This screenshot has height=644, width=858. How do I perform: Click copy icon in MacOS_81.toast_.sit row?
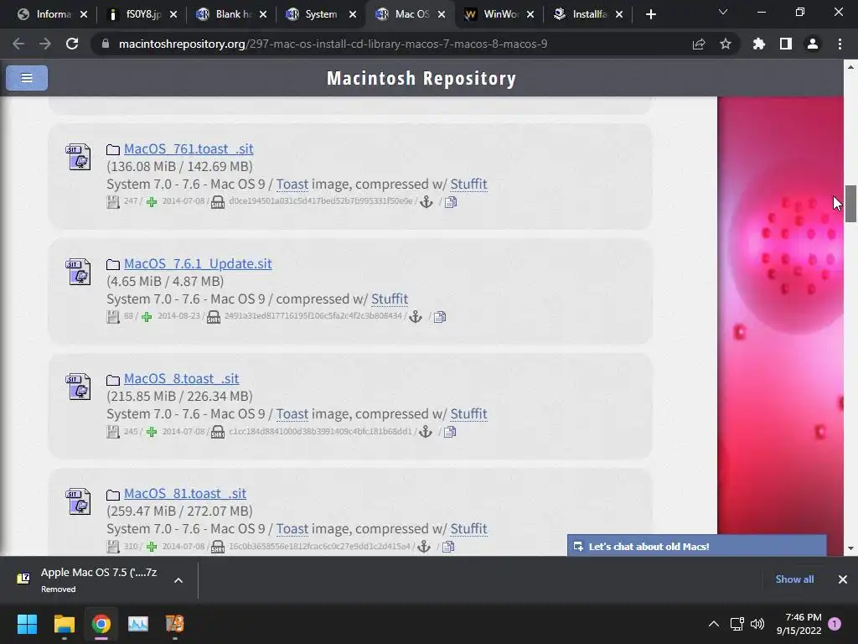(448, 547)
